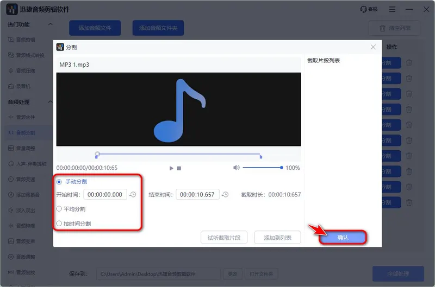Image resolution: width=435 pixels, height=287 pixels.
Task: Click the music note preview area
Action: [179, 109]
